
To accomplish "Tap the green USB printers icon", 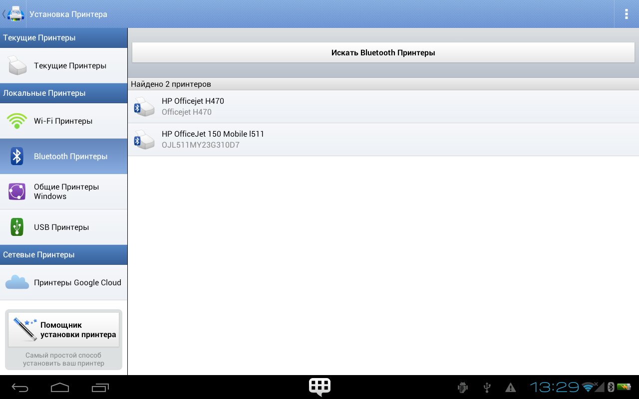I will (17, 227).
